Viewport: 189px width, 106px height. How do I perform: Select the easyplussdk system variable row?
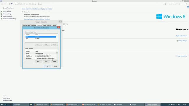point(41,58)
